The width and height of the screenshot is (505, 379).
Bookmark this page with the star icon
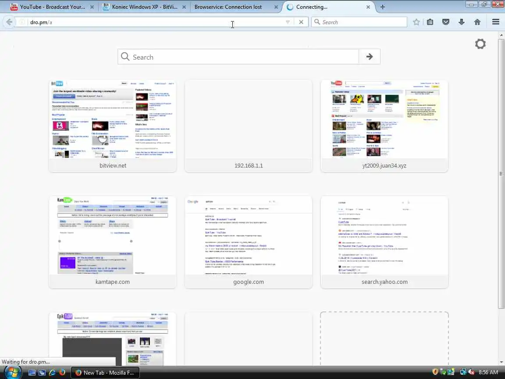pos(416,22)
